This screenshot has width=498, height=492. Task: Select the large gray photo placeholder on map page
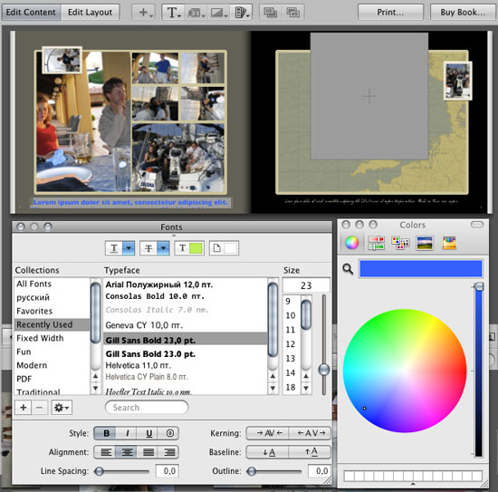(x=369, y=96)
